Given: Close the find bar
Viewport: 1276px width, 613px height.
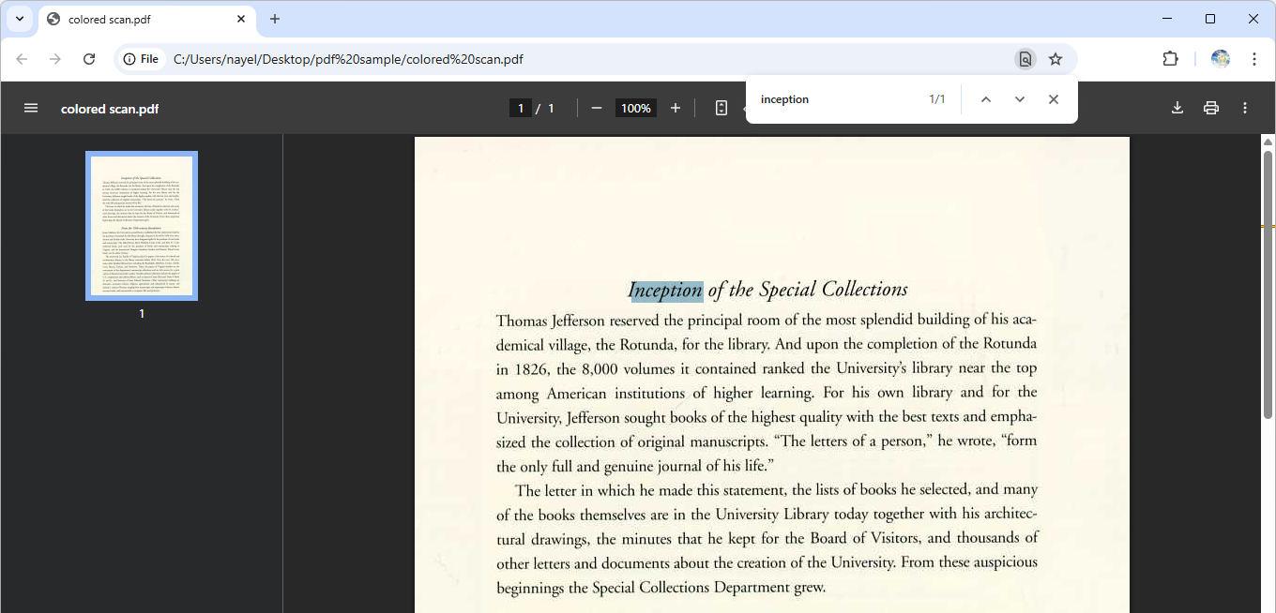Looking at the screenshot, I should [x=1054, y=99].
